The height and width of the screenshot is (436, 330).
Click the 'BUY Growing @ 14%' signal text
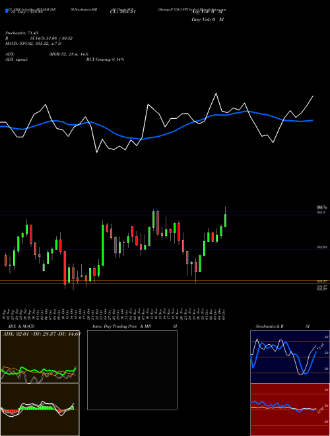click(x=105, y=59)
